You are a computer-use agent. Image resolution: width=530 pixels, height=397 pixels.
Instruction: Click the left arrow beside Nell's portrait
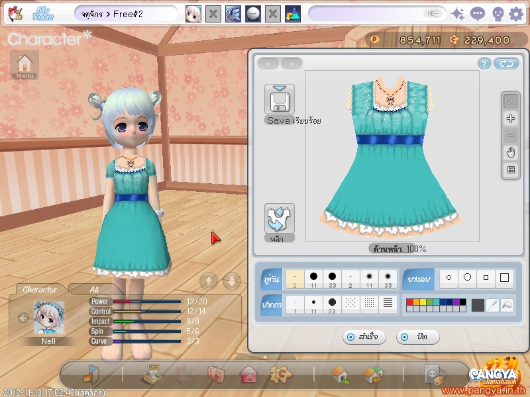(x=23, y=318)
